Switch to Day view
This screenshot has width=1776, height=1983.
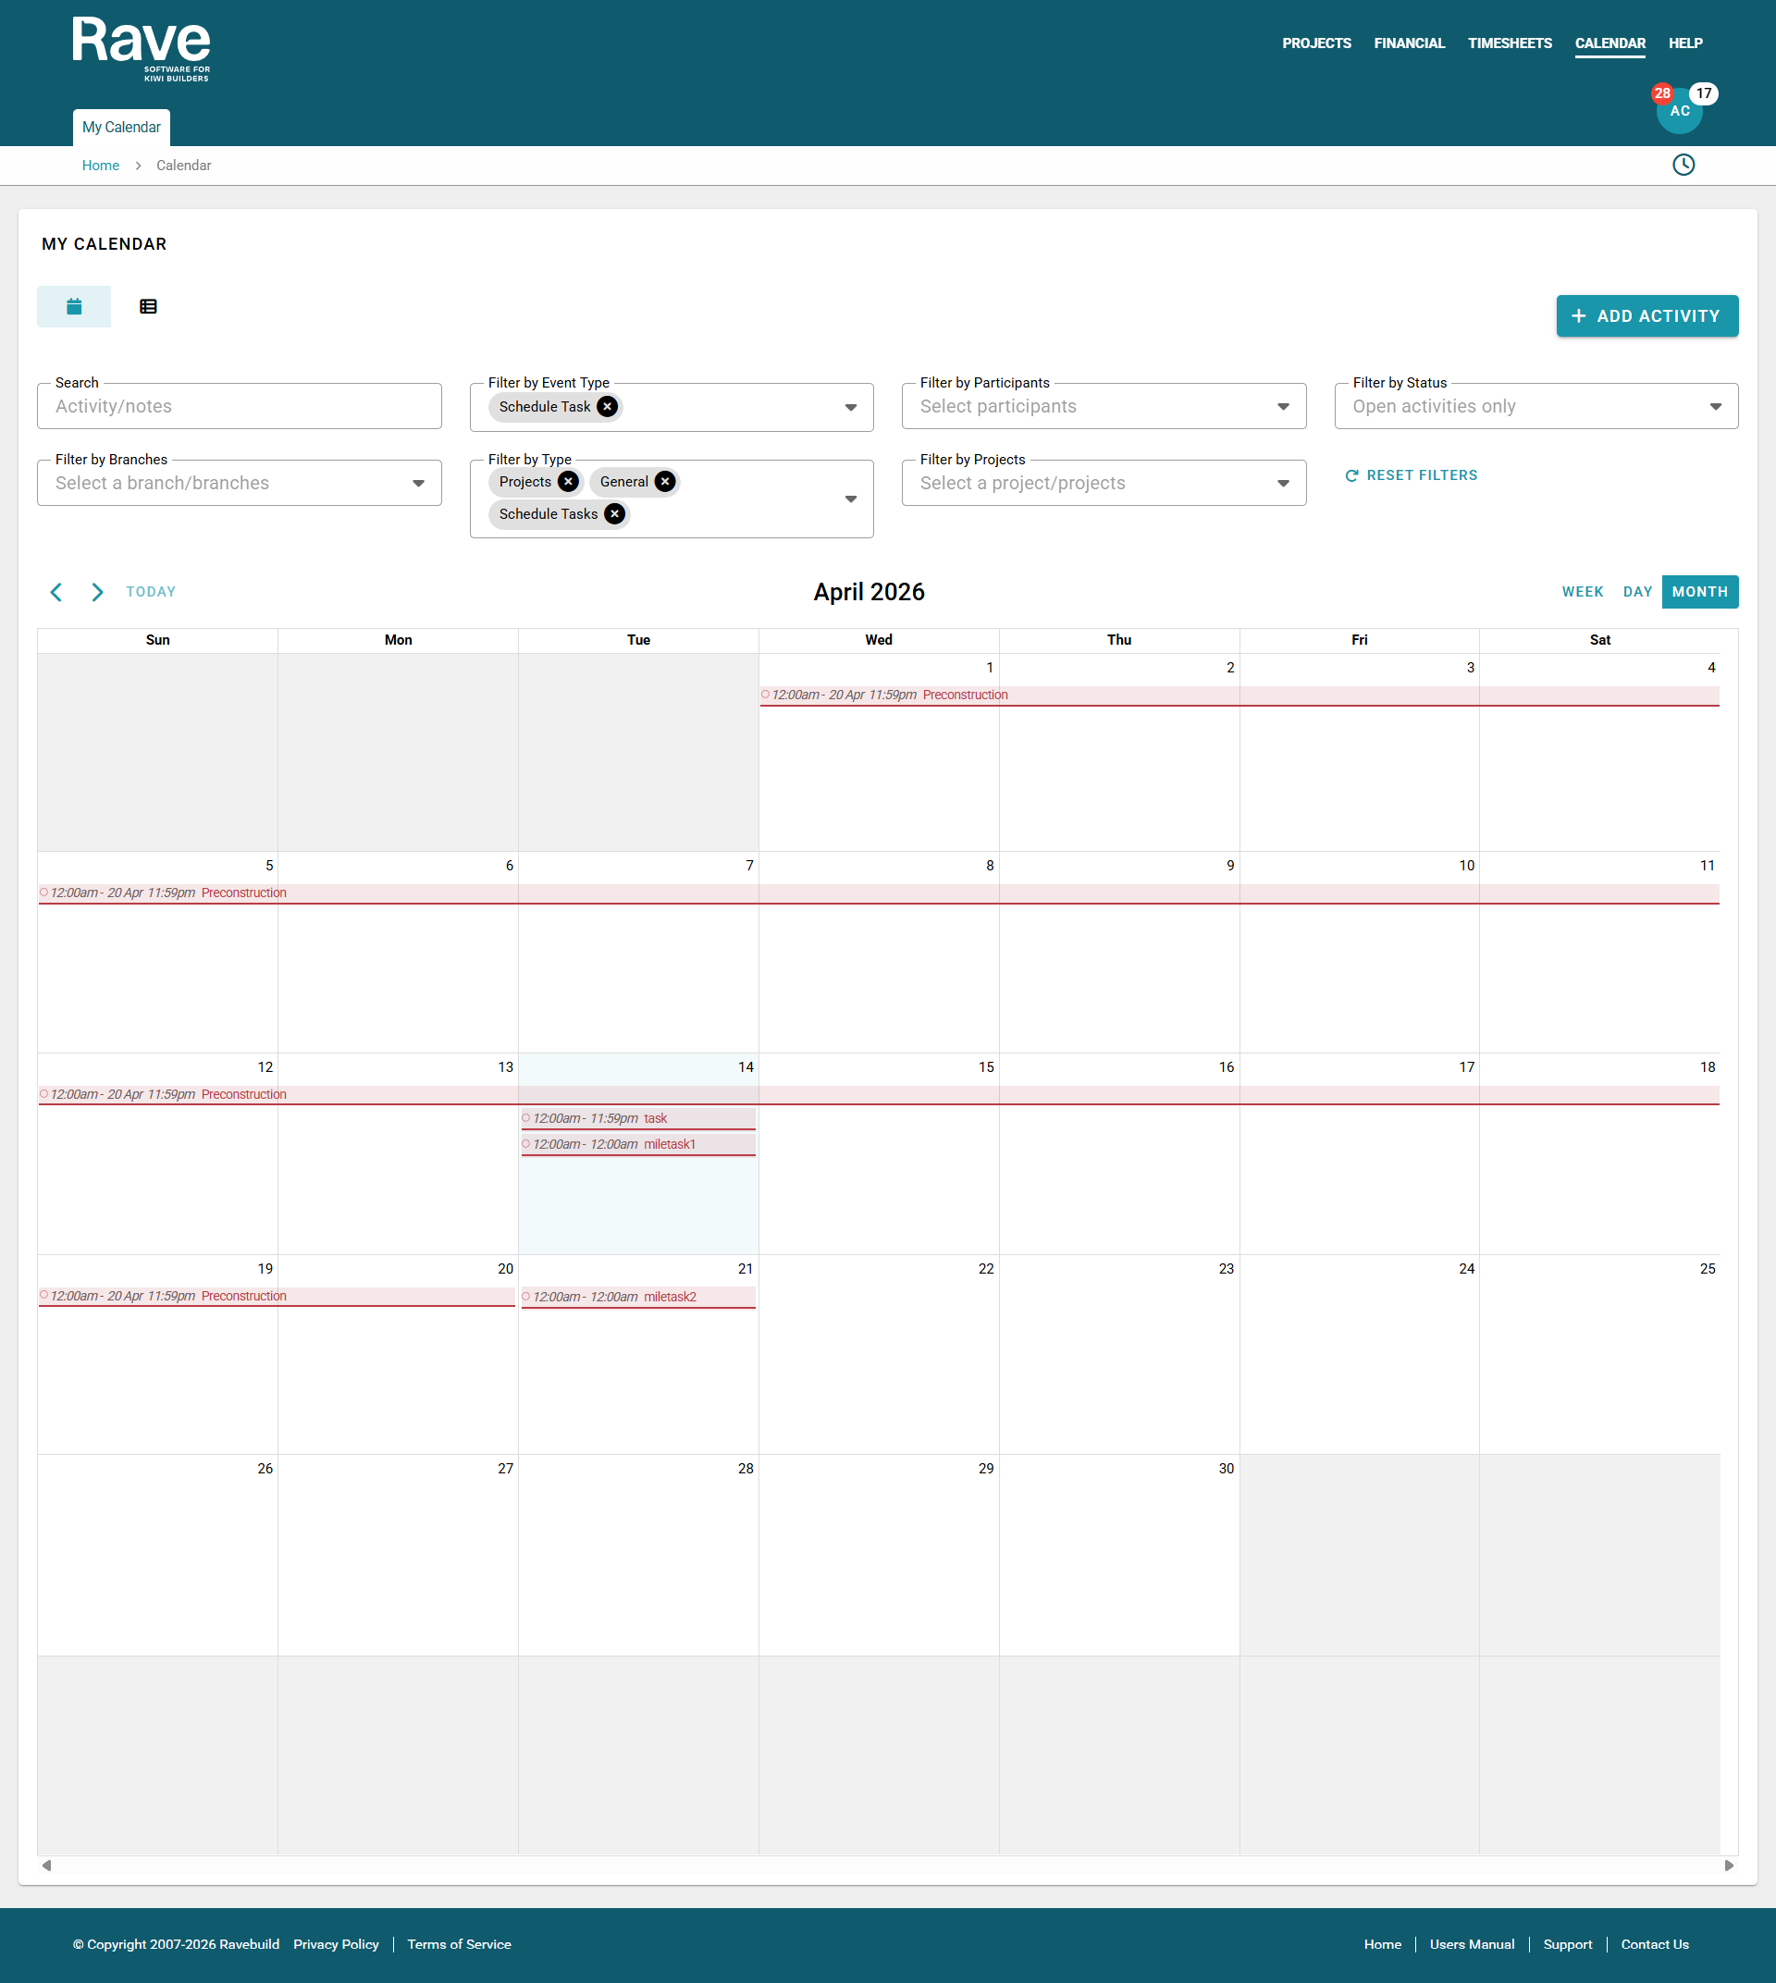1636,592
